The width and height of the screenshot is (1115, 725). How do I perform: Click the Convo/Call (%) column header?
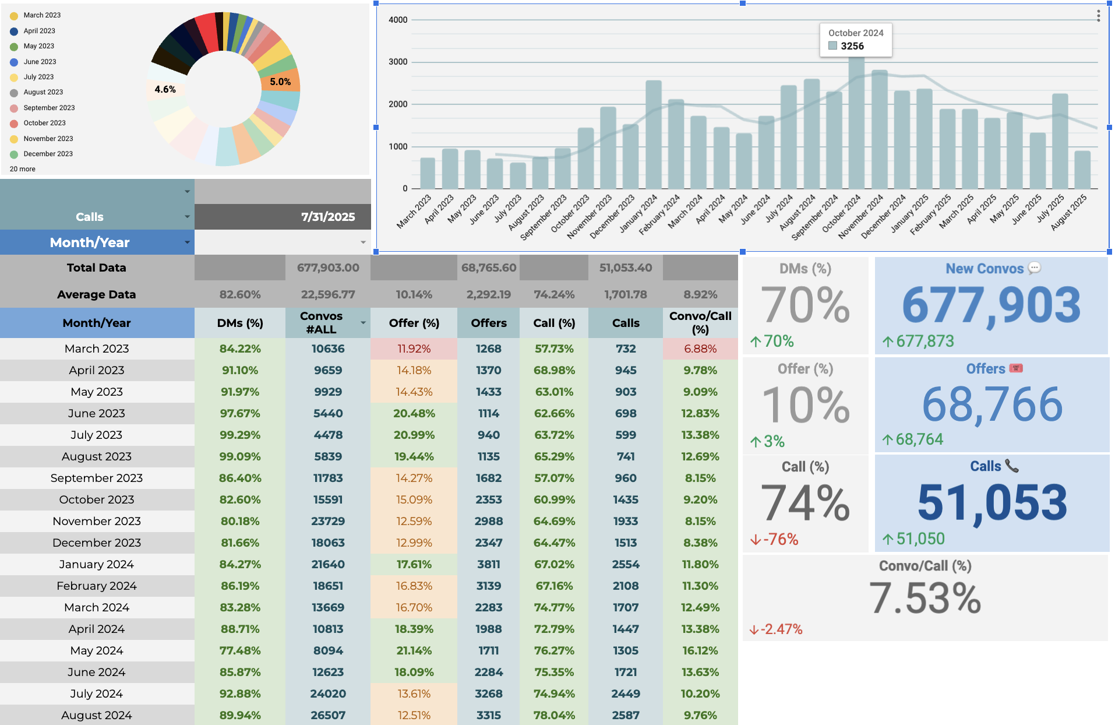coord(700,323)
